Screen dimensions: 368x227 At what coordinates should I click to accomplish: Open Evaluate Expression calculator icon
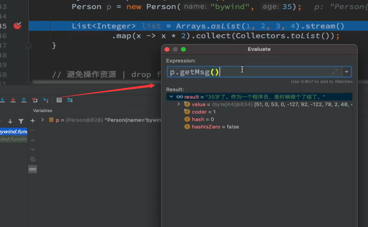pos(59,100)
